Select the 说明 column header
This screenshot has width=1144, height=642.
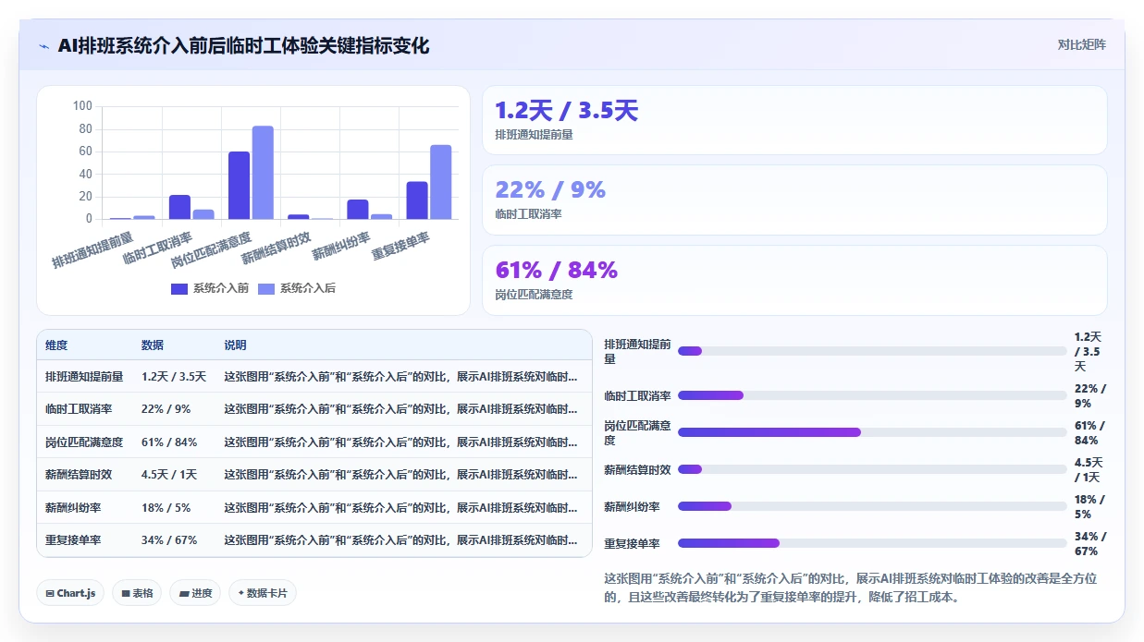pos(235,345)
